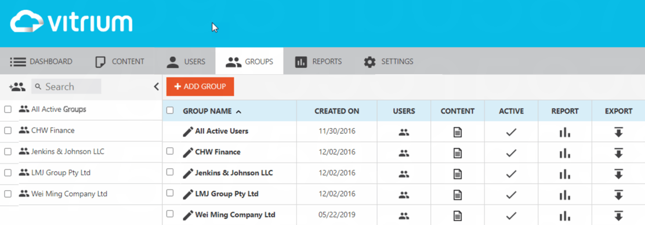Focus the sidebar Search field

tap(66, 86)
